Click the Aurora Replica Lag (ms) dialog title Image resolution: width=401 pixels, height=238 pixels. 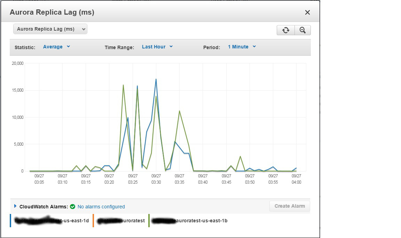(x=52, y=12)
